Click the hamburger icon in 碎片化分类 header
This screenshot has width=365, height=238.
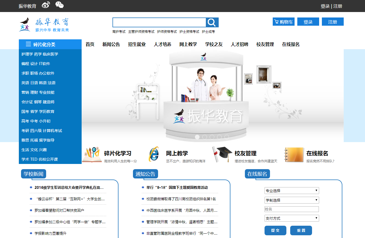pos(28,44)
